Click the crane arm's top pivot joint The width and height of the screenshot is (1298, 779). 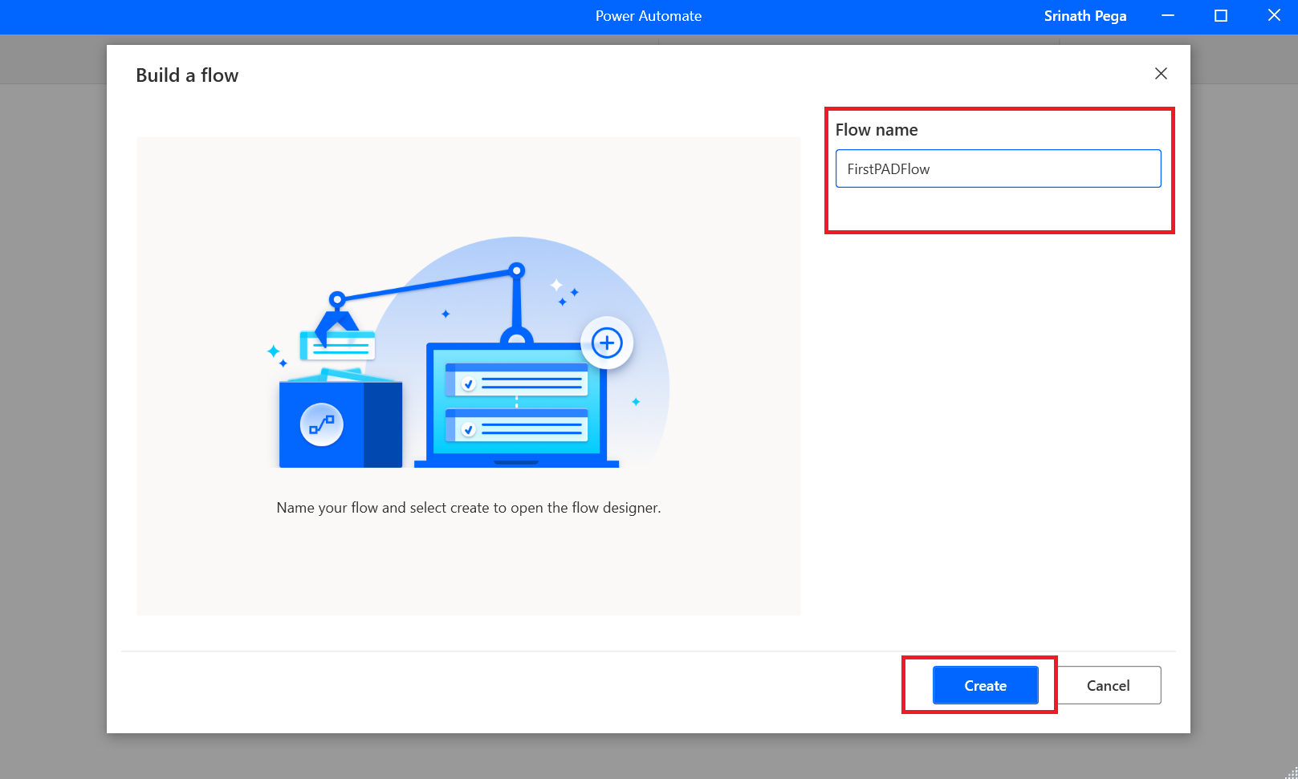coord(517,270)
